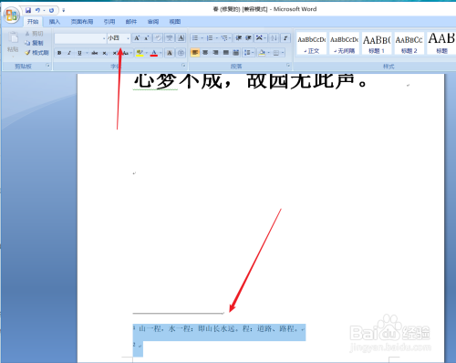The image size is (456, 363).
Task: Toggle character shading
Action: point(170,53)
